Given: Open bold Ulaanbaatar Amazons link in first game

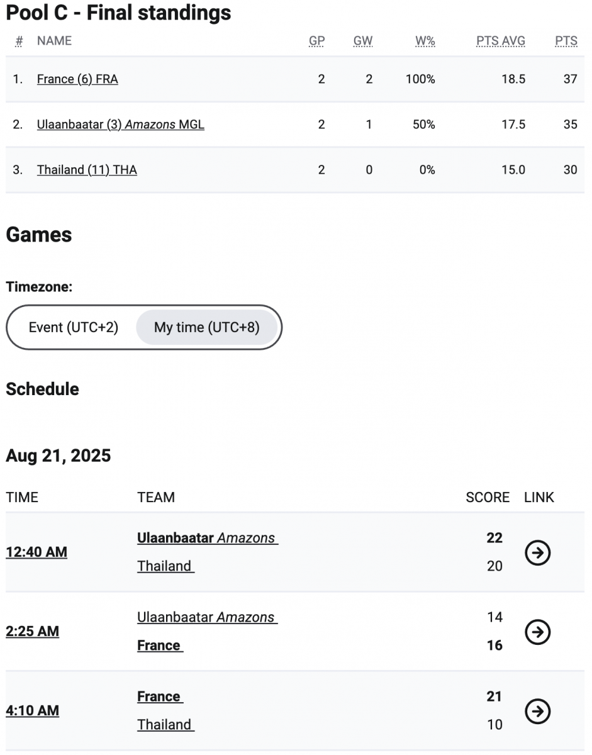Looking at the screenshot, I should [208, 538].
